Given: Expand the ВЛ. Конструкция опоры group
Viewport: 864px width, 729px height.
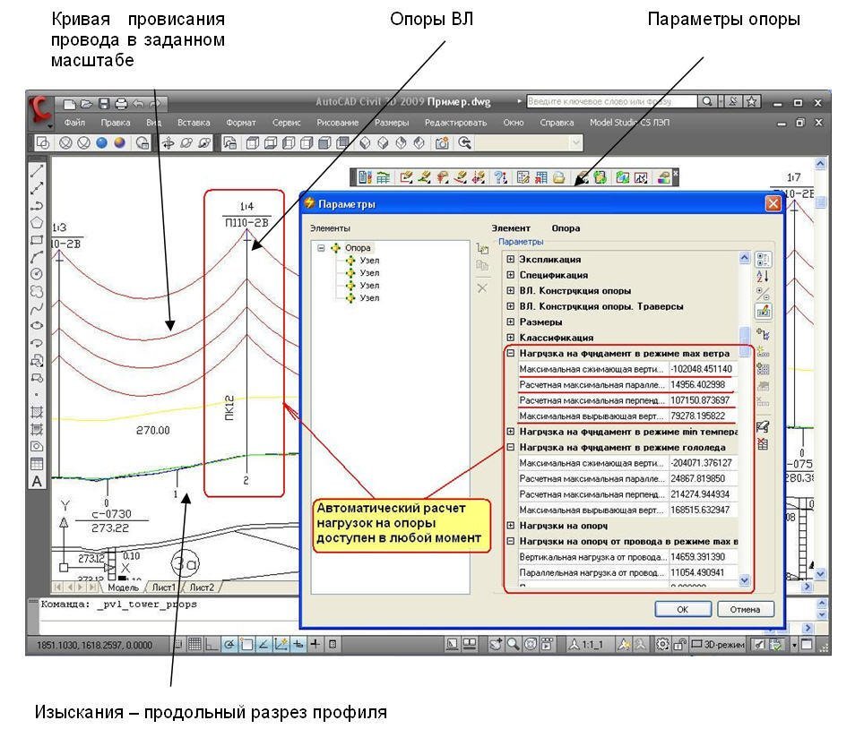Looking at the screenshot, I should pyautogui.click(x=511, y=291).
